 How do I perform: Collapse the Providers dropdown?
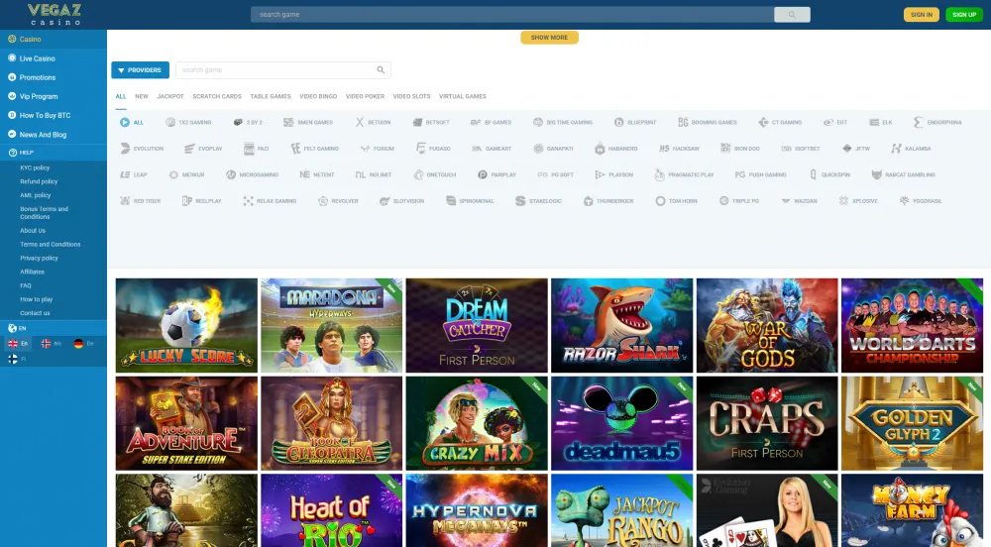pyautogui.click(x=141, y=70)
